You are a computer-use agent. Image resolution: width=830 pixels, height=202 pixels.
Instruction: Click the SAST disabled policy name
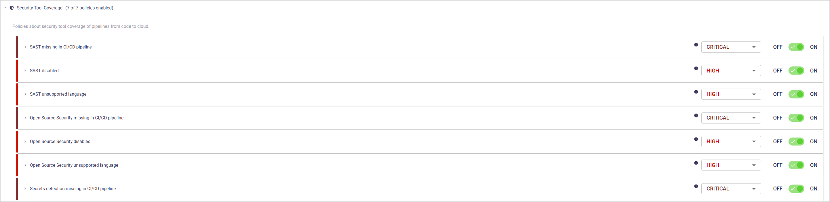click(44, 71)
